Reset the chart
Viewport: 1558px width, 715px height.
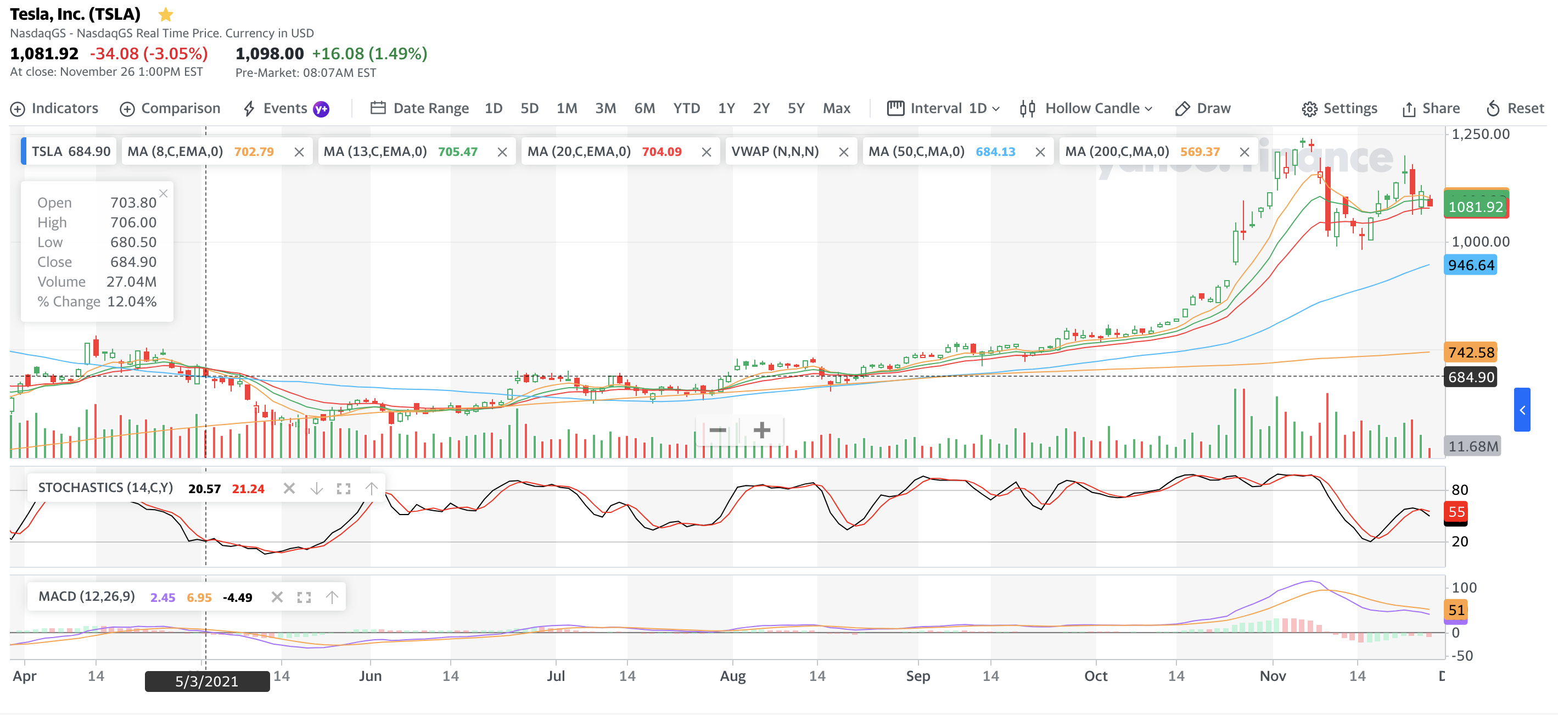pos(1515,108)
